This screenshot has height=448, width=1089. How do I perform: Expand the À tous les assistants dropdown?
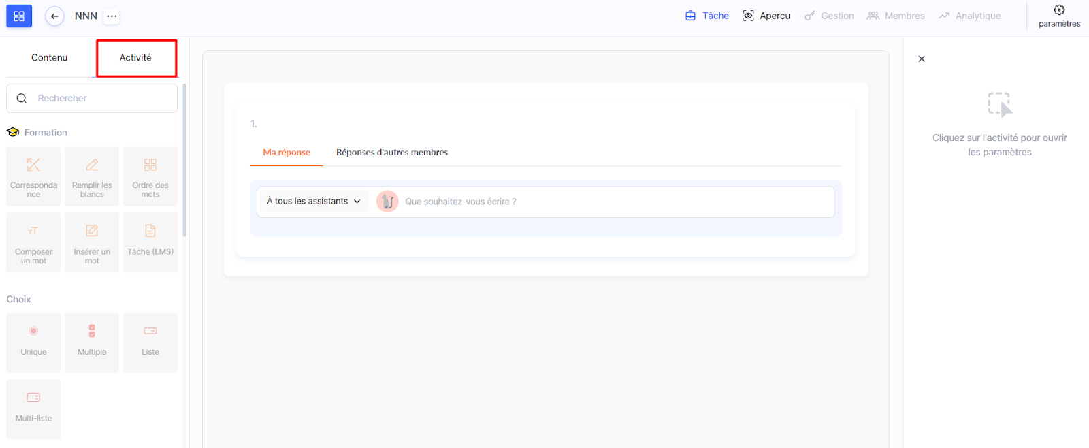click(314, 202)
